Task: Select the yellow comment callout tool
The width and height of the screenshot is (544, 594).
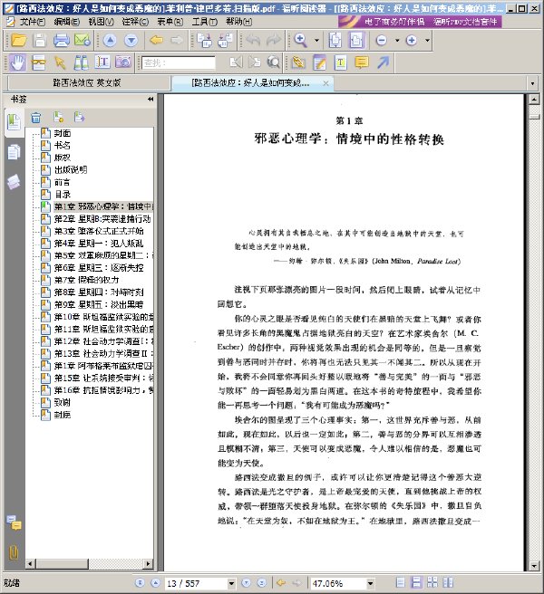Action: [361, 62]
